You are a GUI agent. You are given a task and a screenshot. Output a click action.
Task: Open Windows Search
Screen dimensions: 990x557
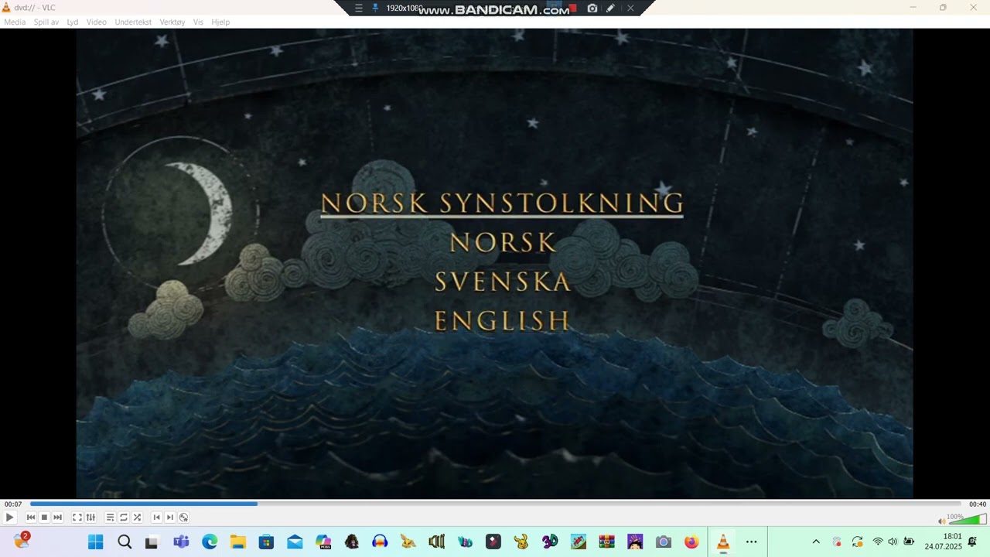pos(125,542)
